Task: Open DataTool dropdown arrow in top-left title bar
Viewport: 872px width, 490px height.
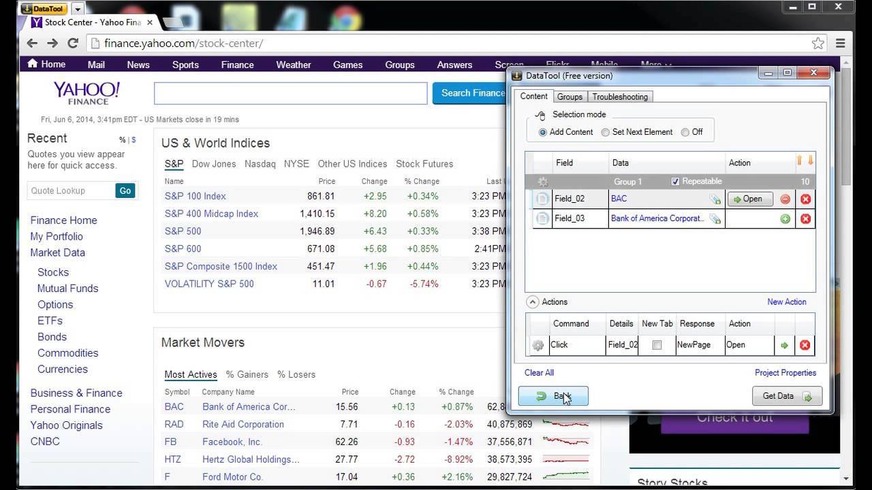Action: click(x=78, y=8)
